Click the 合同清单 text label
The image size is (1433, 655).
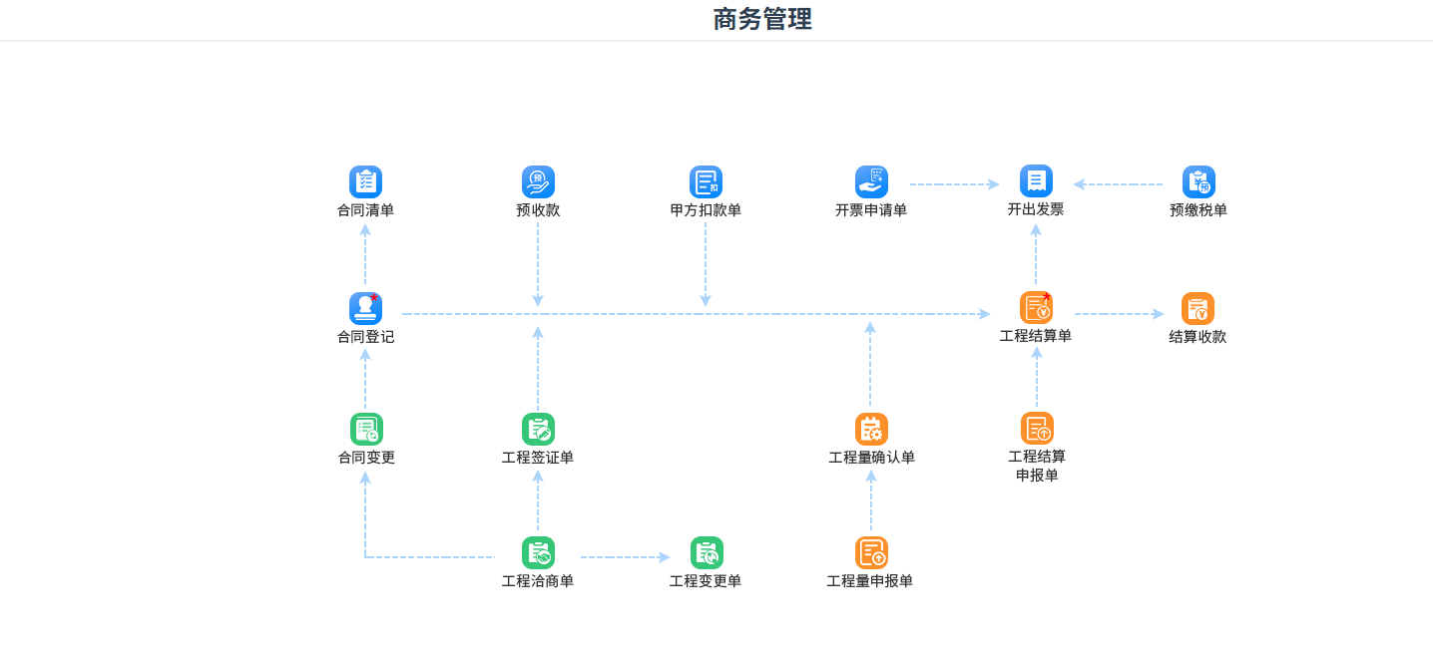[365, 210]
